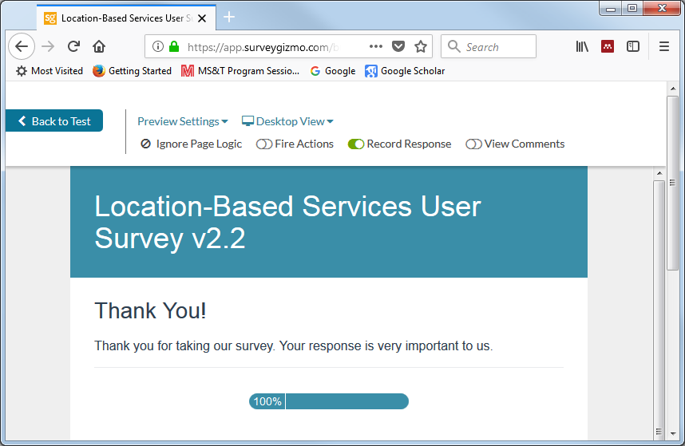Image resolution: width=685 pixels, height=446 pixels.
Task: Turn off Record Response toggle
Action: pos(355,144)
